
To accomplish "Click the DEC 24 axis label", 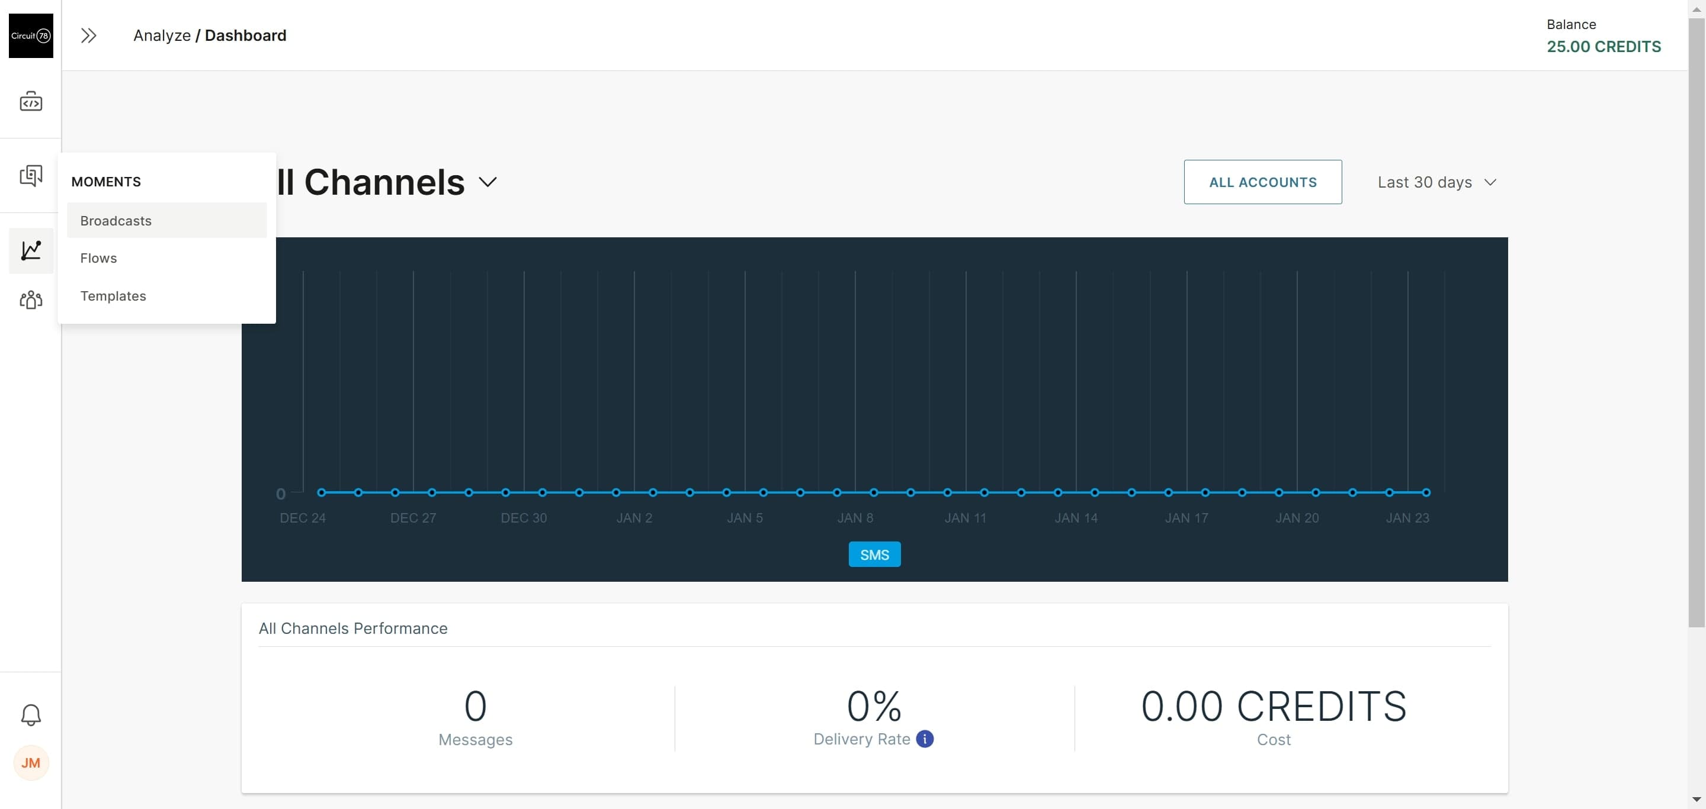I will point(303,518).
